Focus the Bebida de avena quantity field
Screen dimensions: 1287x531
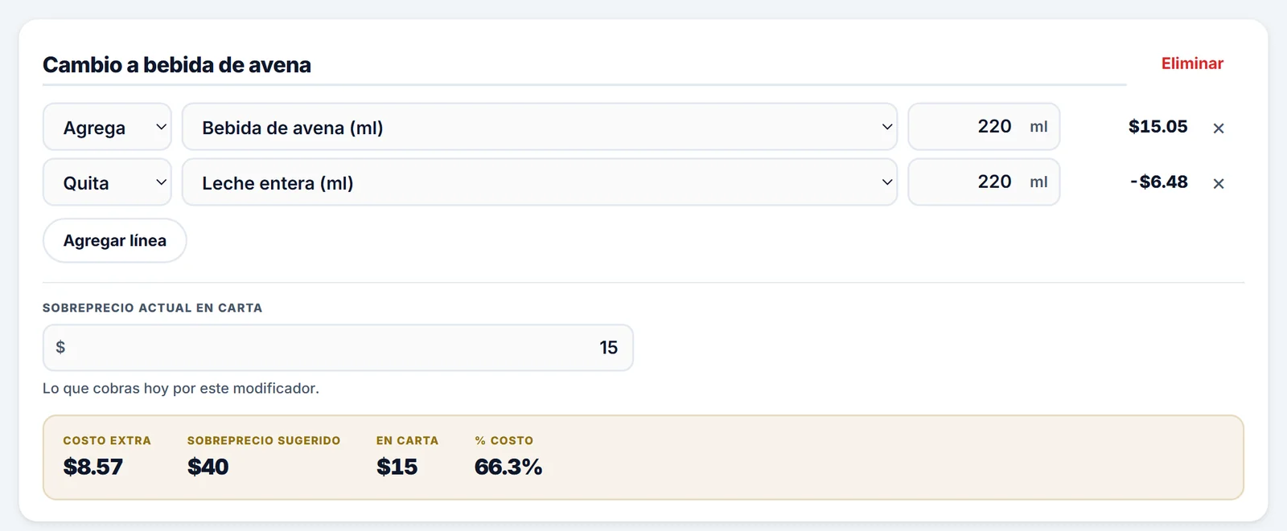pyautogui.click(x=984, y=127)
